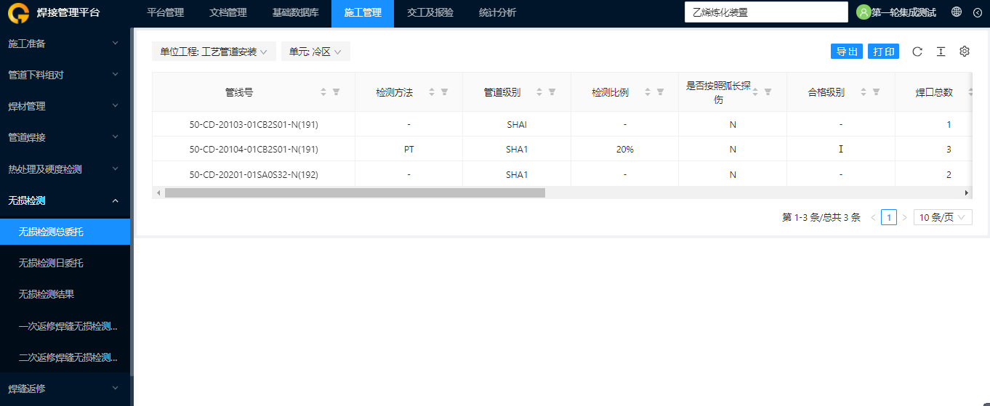Click the 乙烯炼化装置 project input field
Image resolution: width=990 pixels, height=406 pixels.
766,12
